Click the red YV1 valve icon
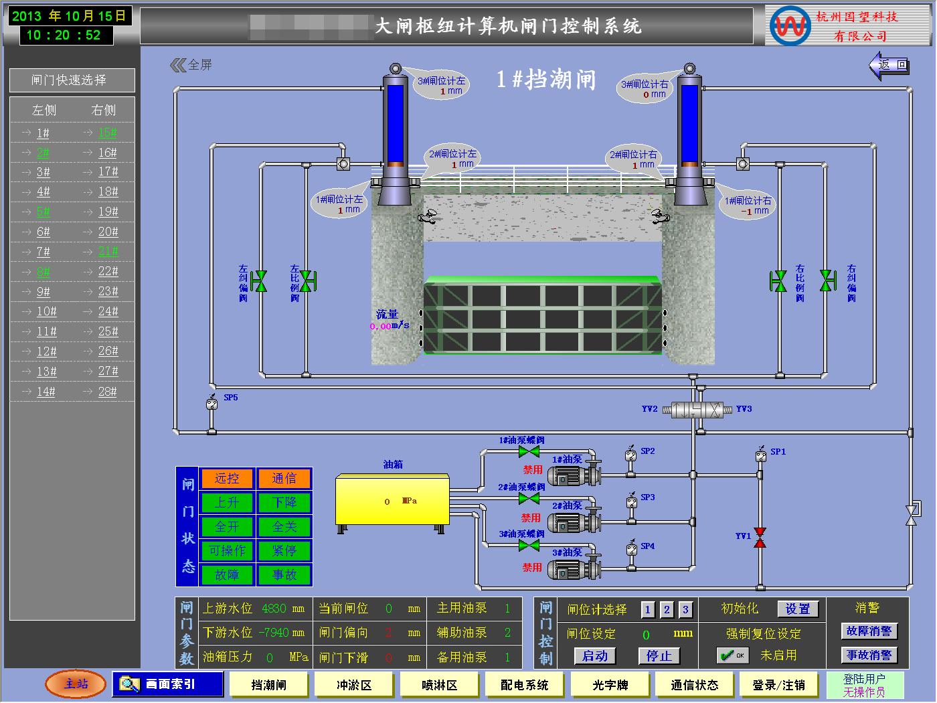Image resolution: width=937 pixels, height=703 pixels. [760, 538]
